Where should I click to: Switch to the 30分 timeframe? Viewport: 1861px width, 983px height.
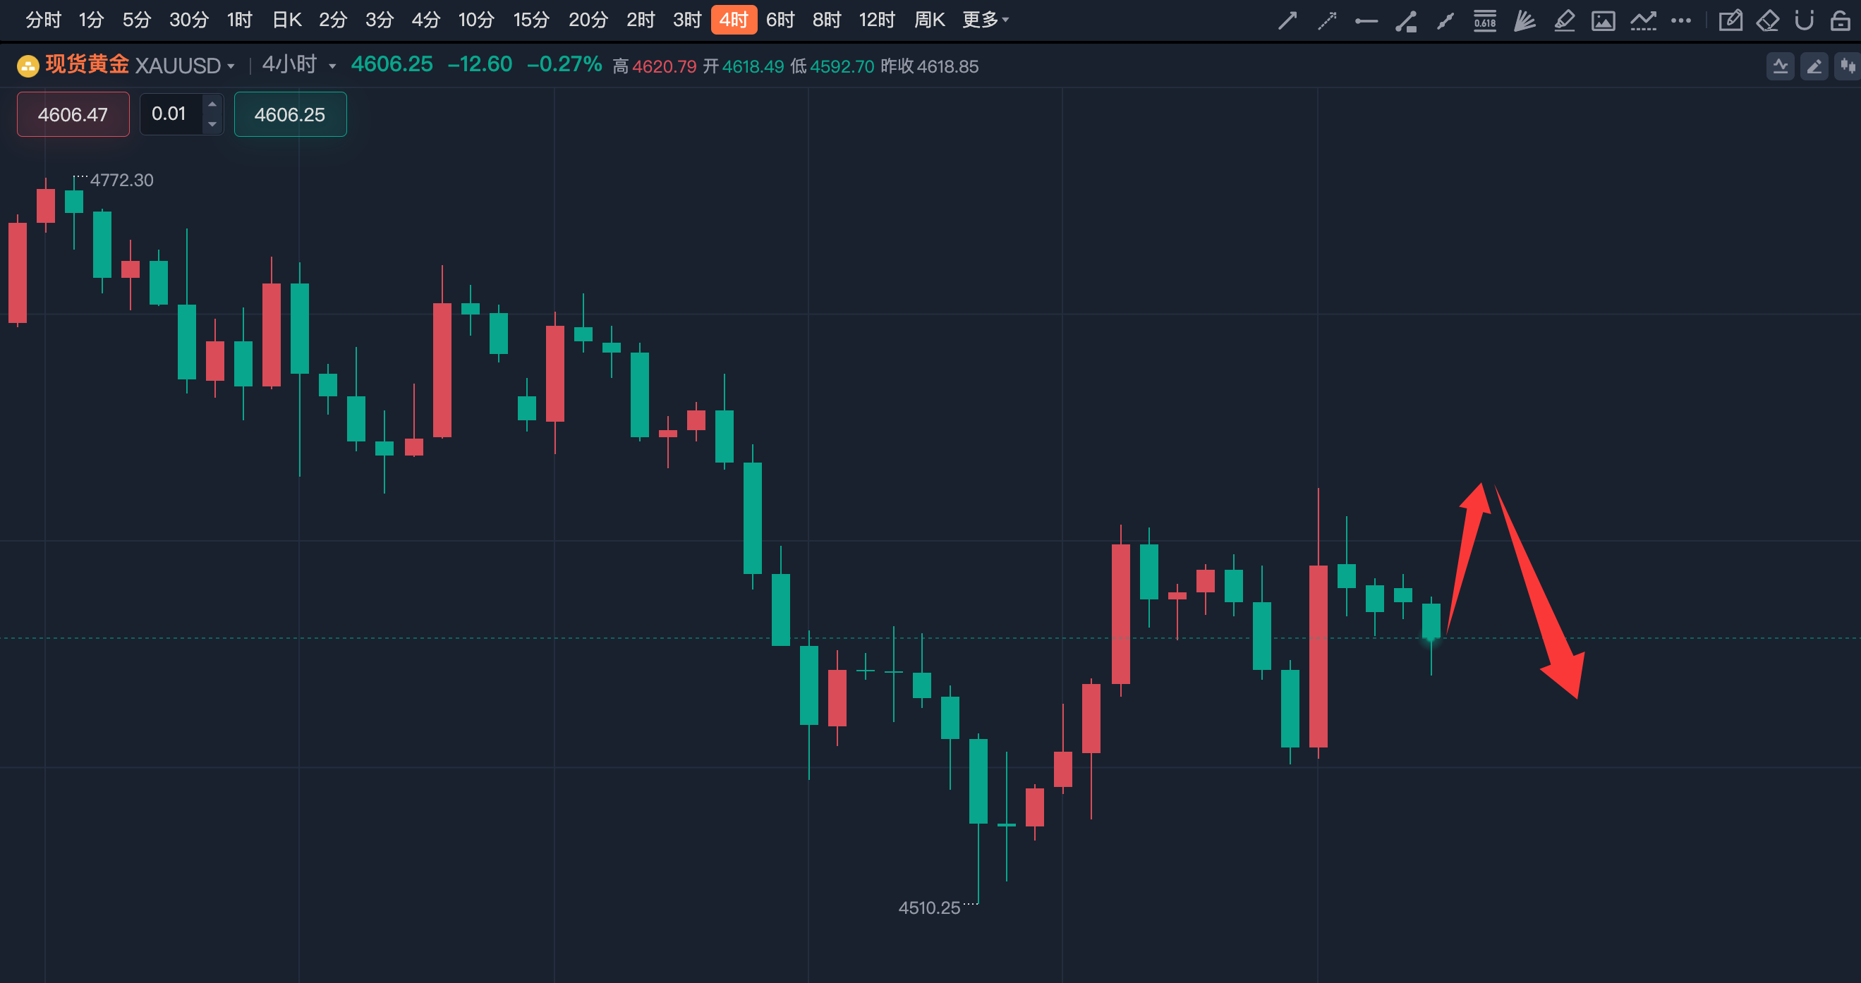click(x=188, y=20)
